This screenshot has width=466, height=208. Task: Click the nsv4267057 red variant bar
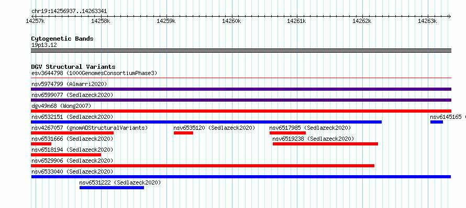click(x=72, y=133)
